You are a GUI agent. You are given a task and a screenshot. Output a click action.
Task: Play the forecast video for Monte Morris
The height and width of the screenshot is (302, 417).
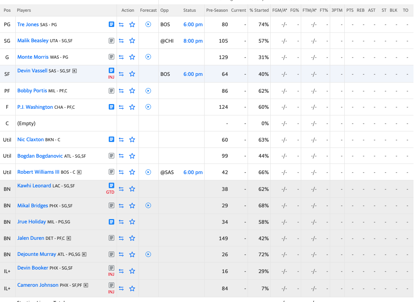pyautogui.click(x=148, y=57)
